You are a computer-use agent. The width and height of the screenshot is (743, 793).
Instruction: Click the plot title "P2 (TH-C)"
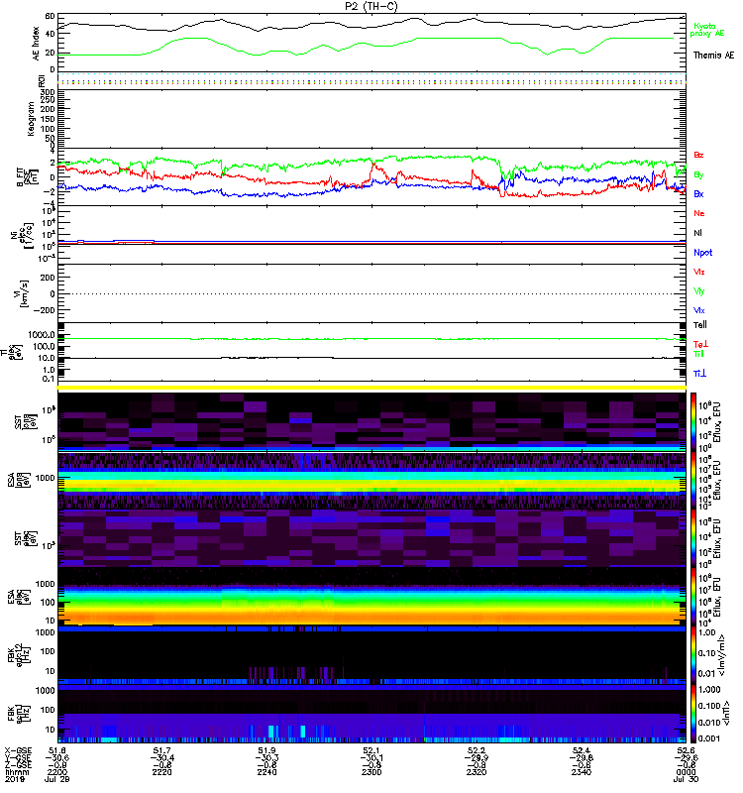(371, 6)
